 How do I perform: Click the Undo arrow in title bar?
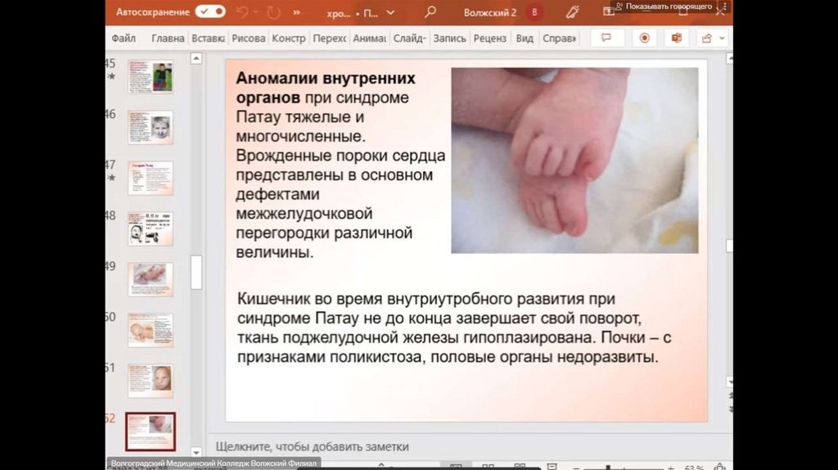click(x=243, y=12)
